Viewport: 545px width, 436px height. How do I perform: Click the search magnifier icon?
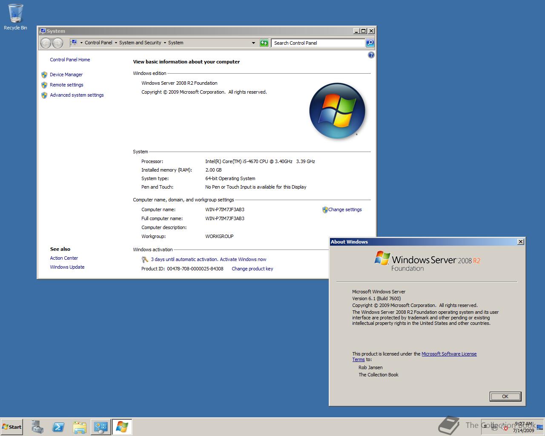[x=370, y=43]
